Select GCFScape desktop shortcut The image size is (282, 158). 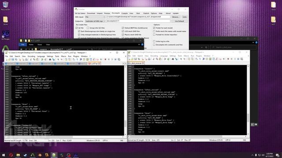(5, 35)
